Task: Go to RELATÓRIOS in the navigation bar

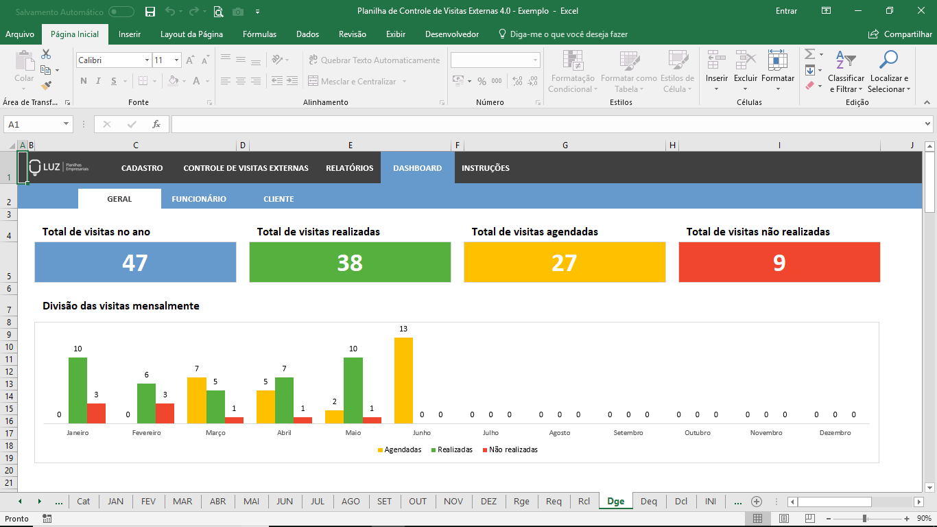Action: tap(349, 168)
